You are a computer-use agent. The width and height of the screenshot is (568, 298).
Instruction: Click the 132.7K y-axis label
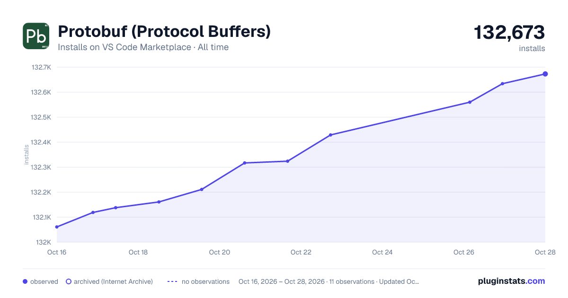point(41,67)
